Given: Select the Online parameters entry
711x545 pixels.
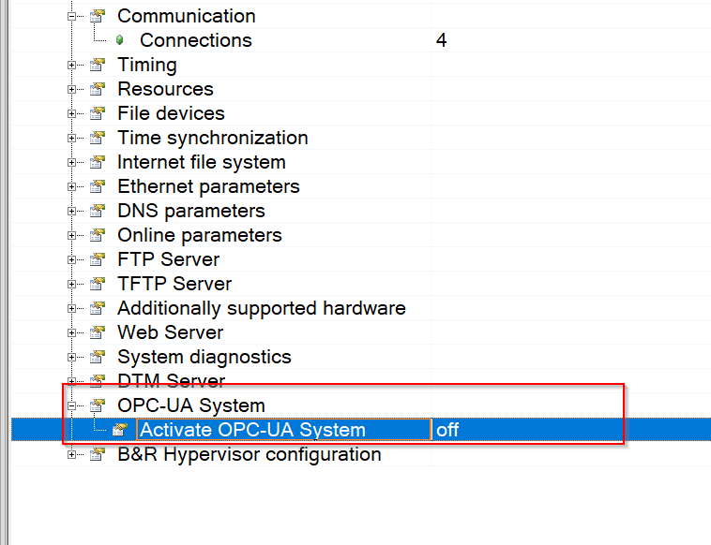Looking at the screenshot, I should click(x=200, y=235).
